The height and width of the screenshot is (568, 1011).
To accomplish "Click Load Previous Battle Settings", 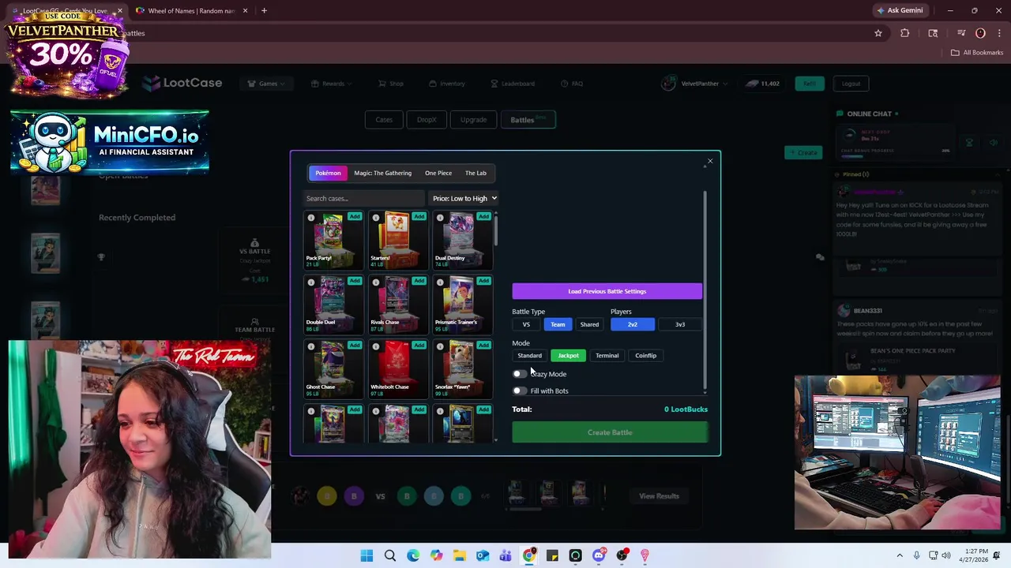I will [607, 291].
